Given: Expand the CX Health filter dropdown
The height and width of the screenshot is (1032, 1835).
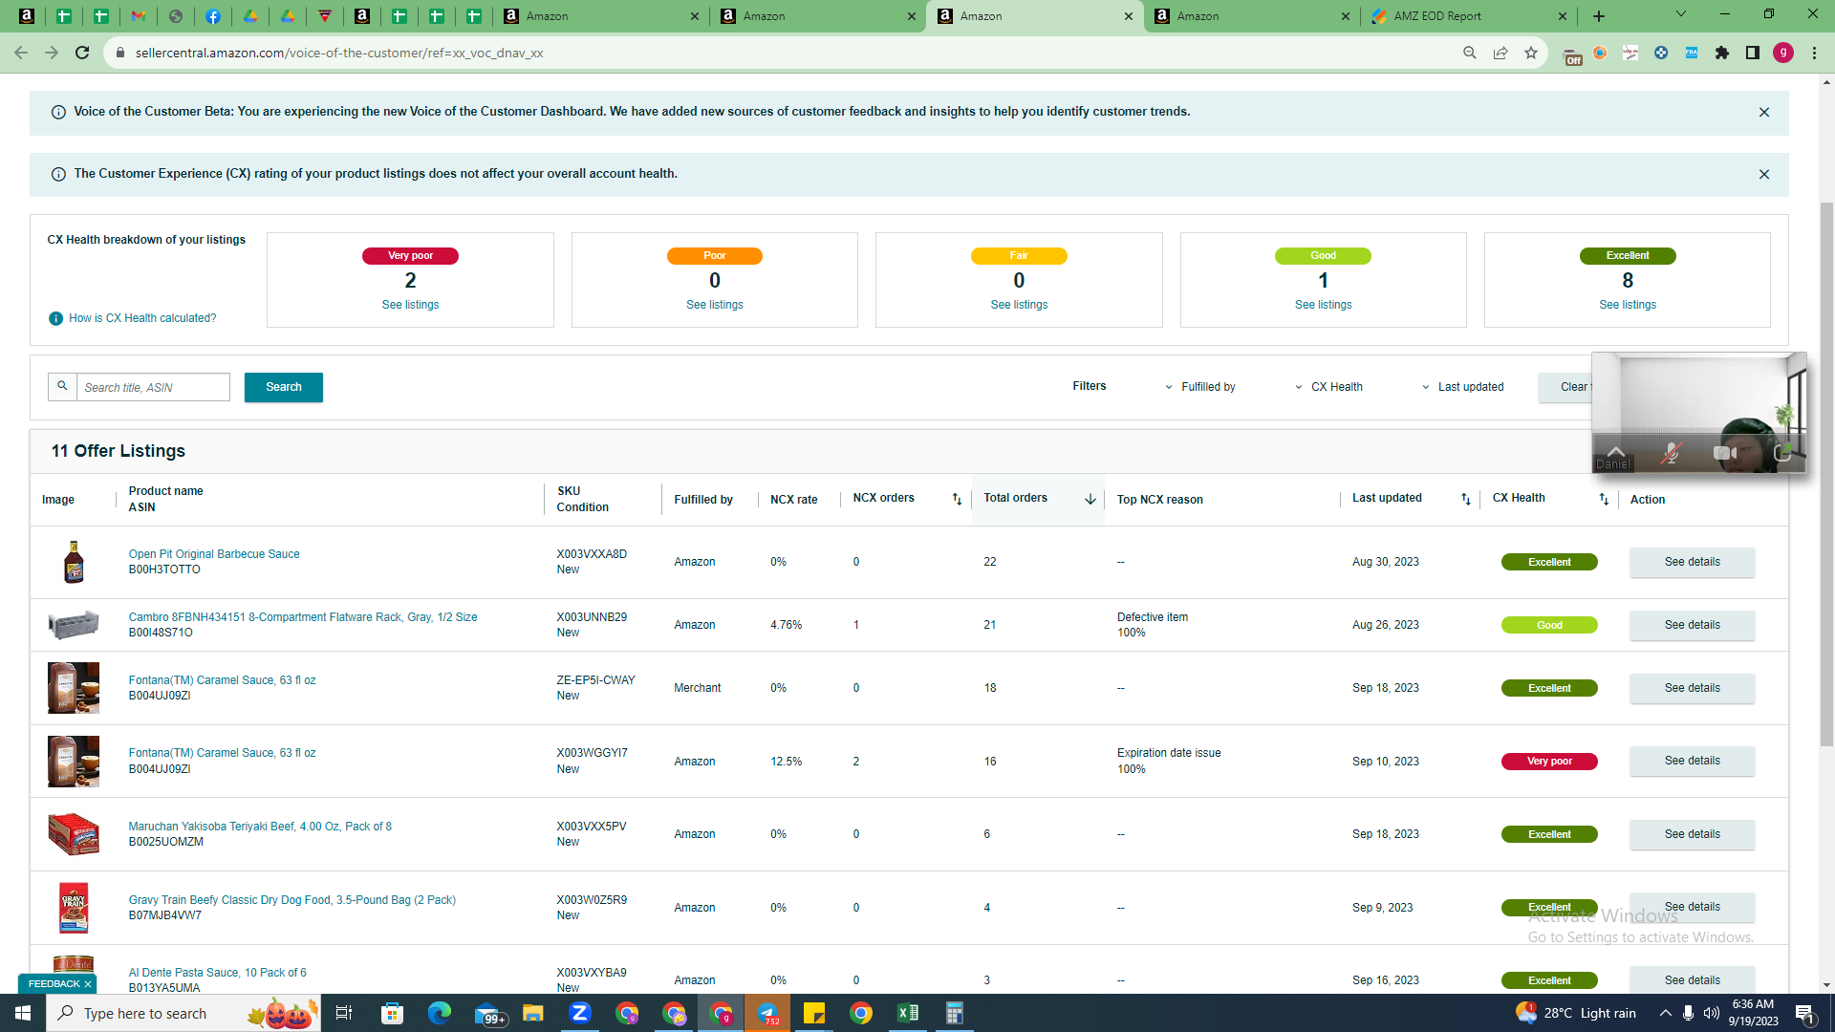Looking at the screenshot, I should (x=1329, y=387).
